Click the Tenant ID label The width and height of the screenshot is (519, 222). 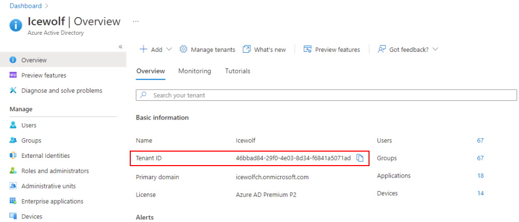[x=148, y=158]
